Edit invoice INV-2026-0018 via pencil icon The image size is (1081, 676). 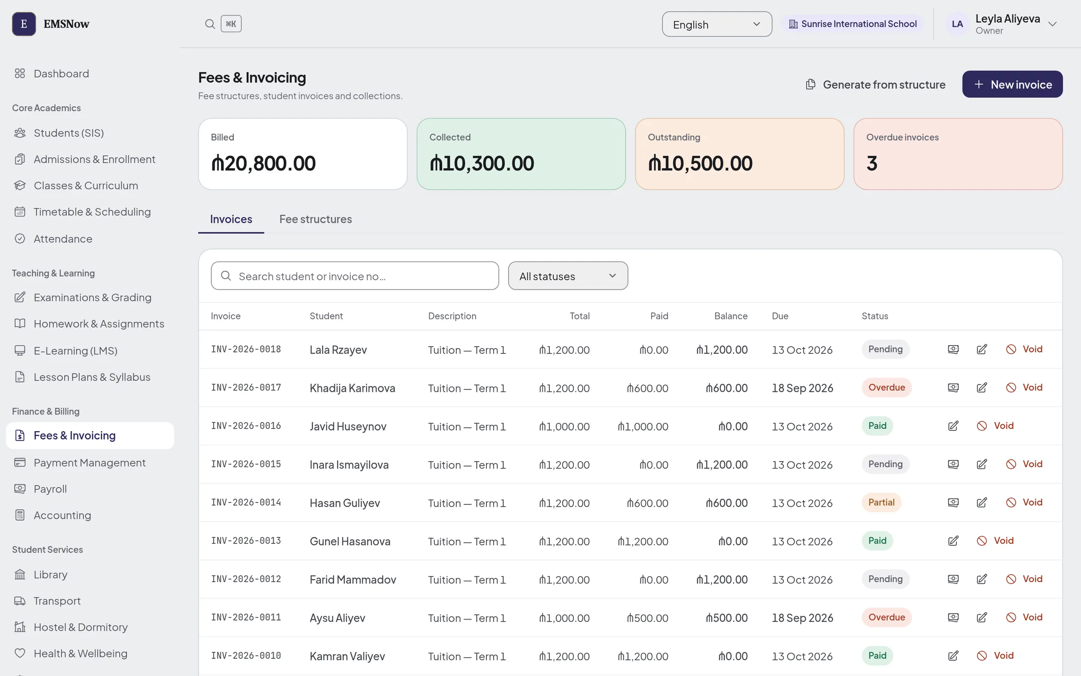981,349
